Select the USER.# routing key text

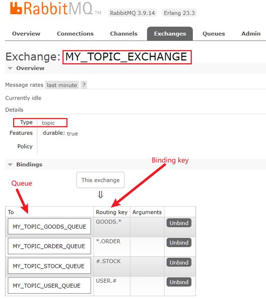(106, 281)
